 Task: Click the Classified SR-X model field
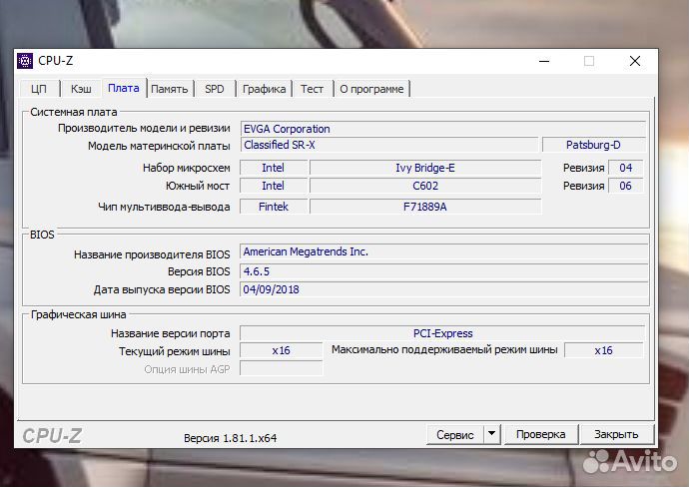pos(389,145)
